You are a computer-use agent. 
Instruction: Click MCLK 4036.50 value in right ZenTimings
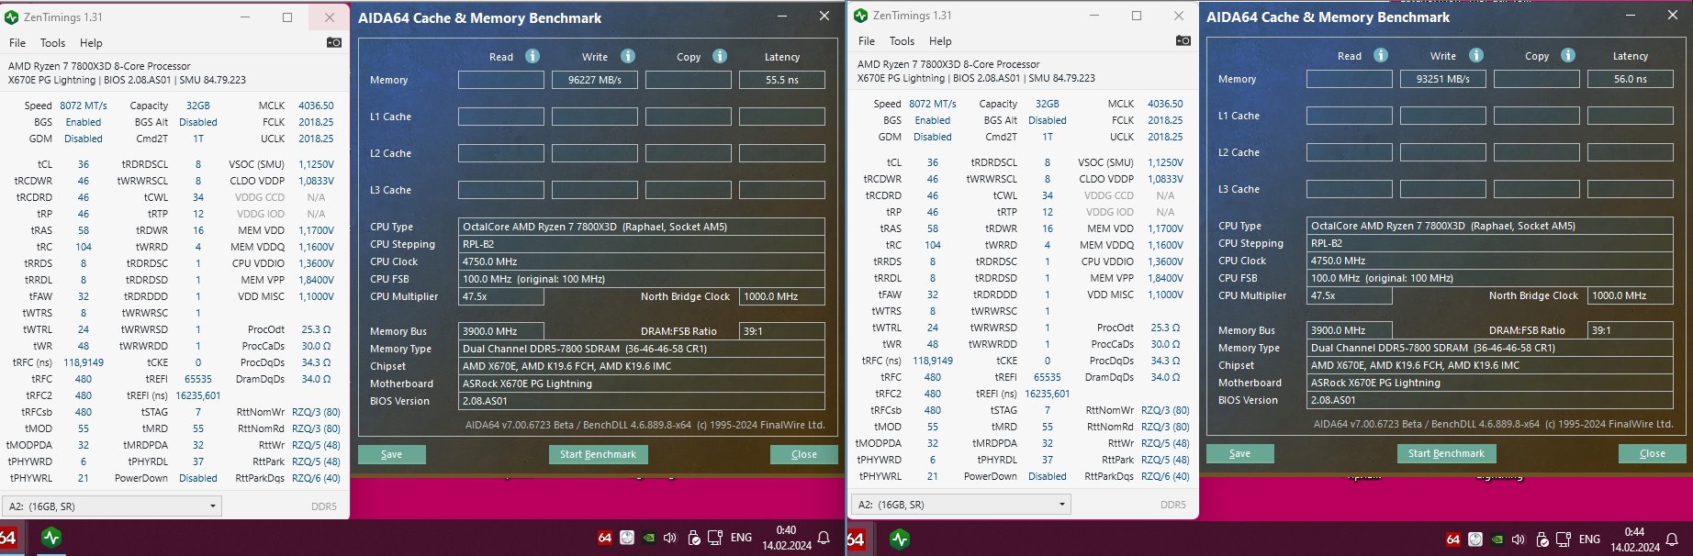[1165, 104]
